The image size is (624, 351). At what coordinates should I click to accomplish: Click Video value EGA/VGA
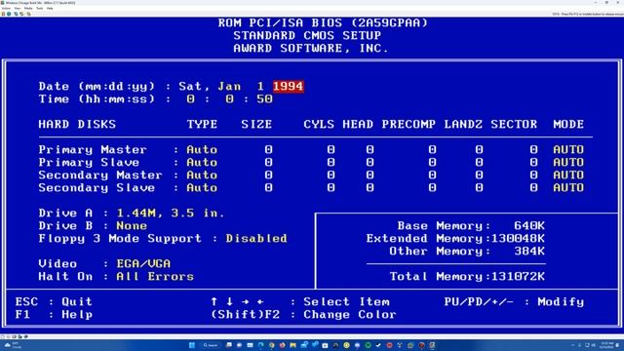coord(143,264)
